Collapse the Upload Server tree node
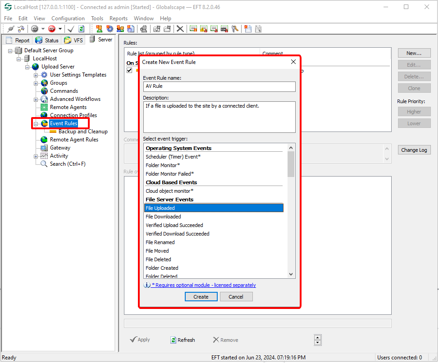 [27, 67]
